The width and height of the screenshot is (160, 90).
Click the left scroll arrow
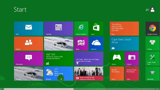pyautogui.click(x=2, y=89)
